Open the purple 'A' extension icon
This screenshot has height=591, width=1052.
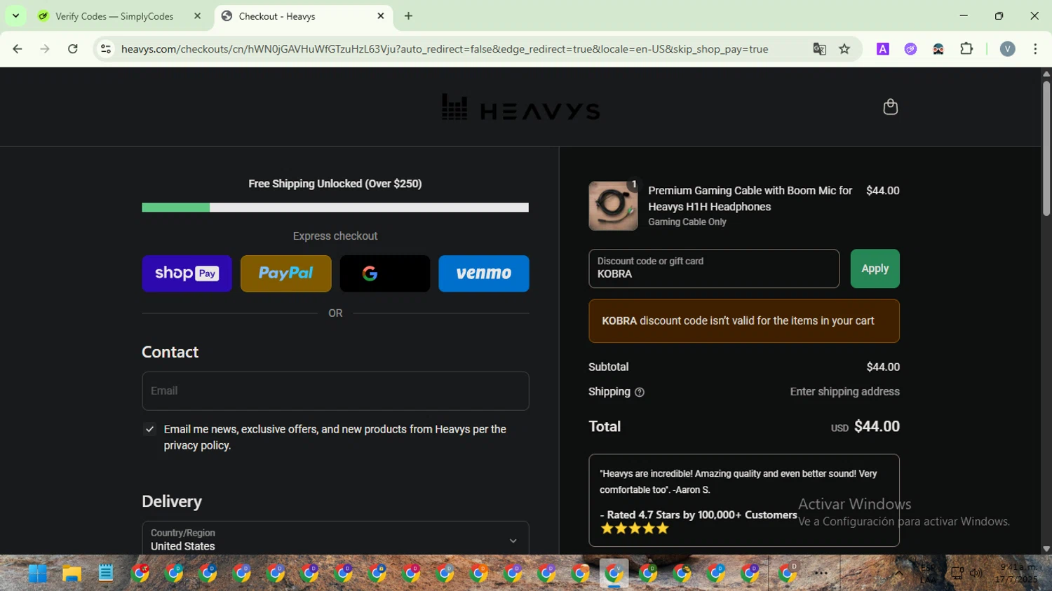point(883,49)
